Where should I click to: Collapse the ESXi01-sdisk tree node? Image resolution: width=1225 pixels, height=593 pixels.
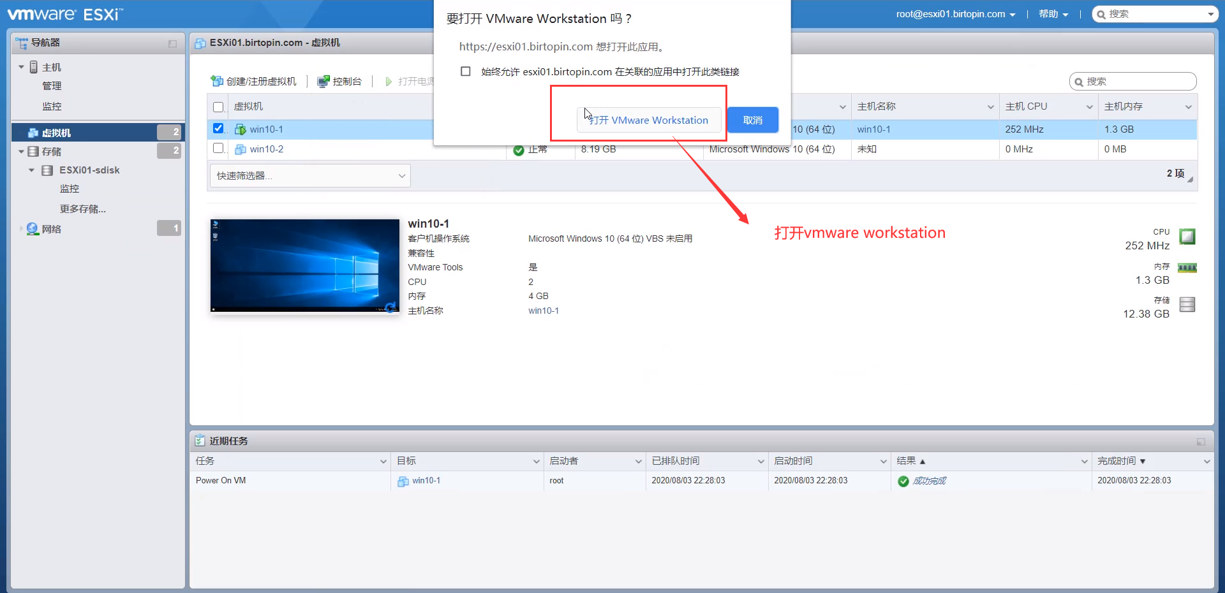tap(32, 170)
